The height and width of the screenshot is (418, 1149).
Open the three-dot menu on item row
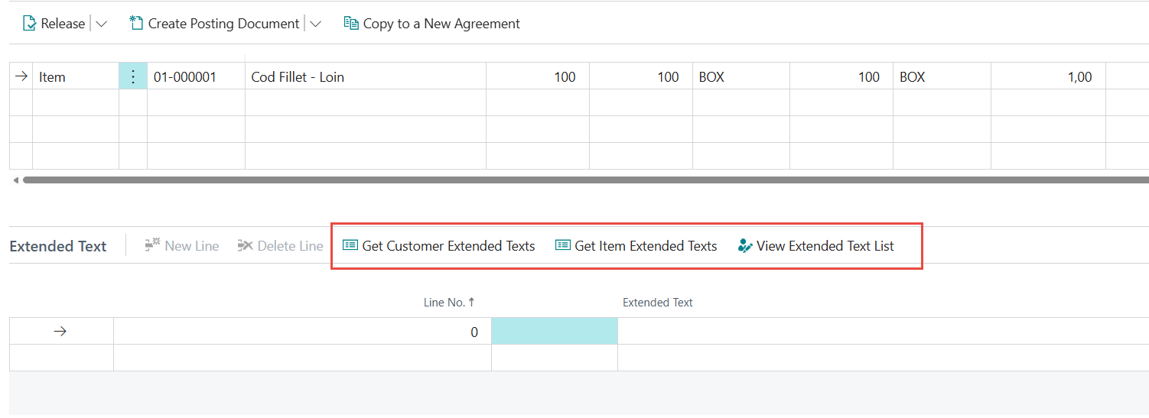click(133, 77)
